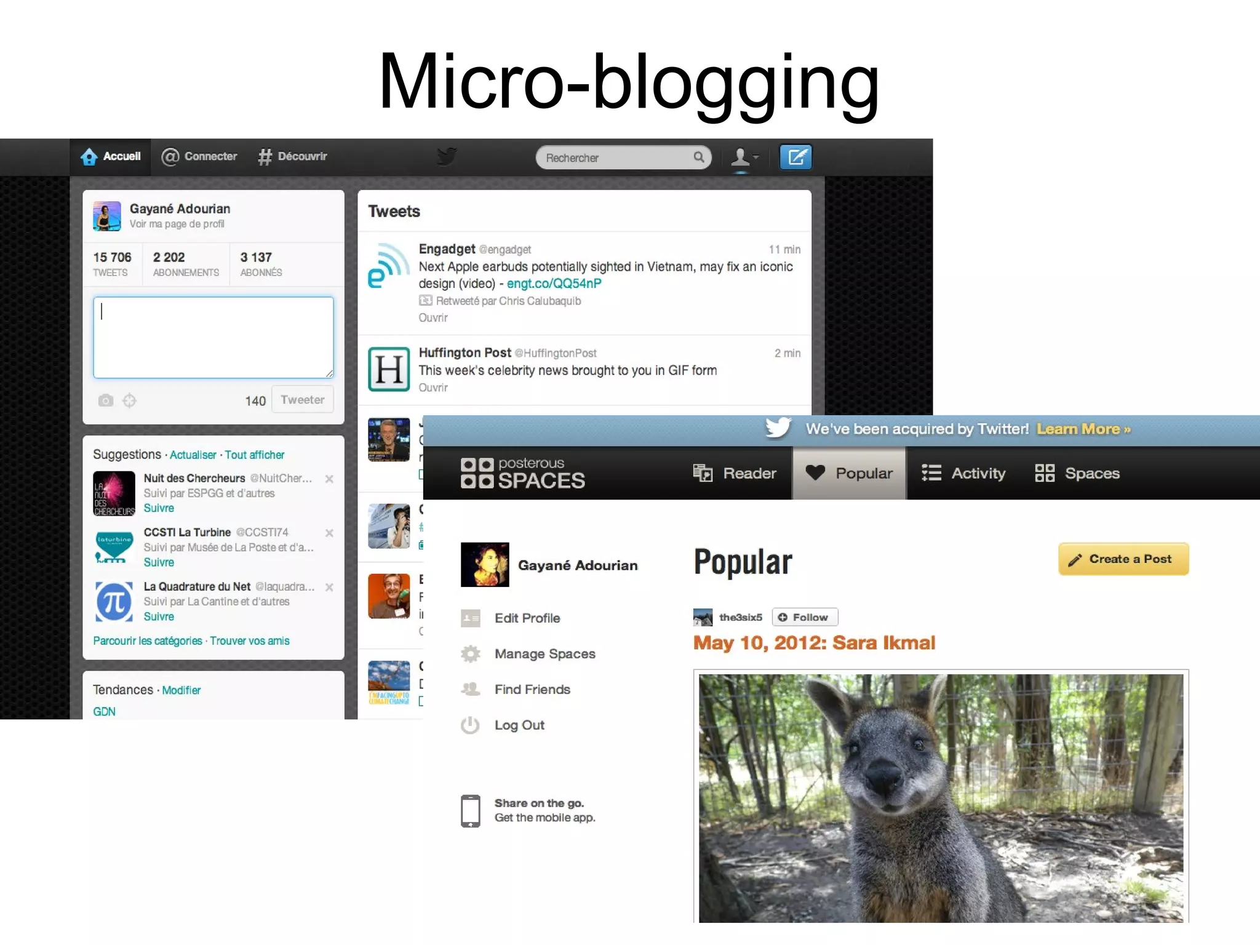Click the mobile phone app icon

[x=471, y=811]
